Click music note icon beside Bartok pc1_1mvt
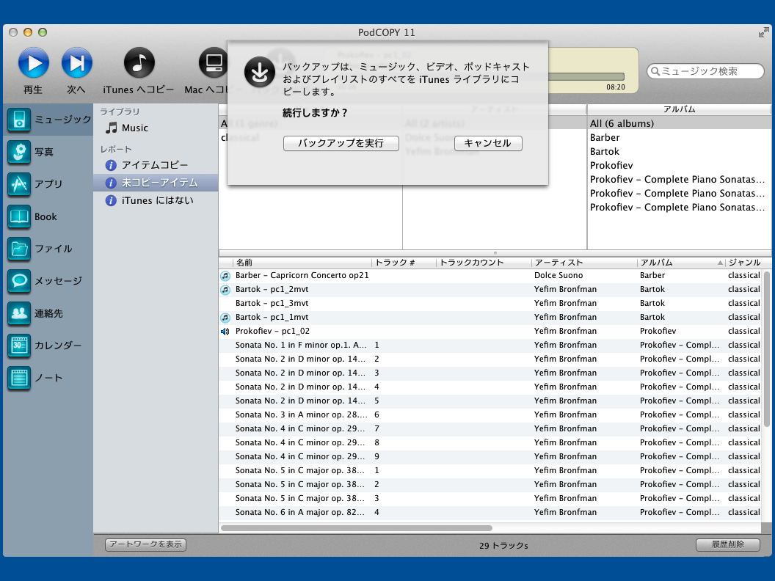Screen dimensions: 775x581 click(225, 317)
